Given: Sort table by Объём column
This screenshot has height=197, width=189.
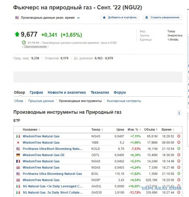Looking at the screenshot, I should point(151,129).
